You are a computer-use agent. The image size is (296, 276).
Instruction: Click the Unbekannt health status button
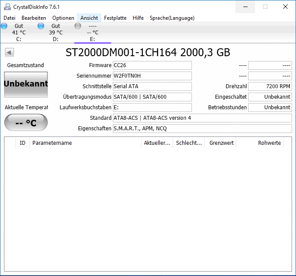(26, 84)
